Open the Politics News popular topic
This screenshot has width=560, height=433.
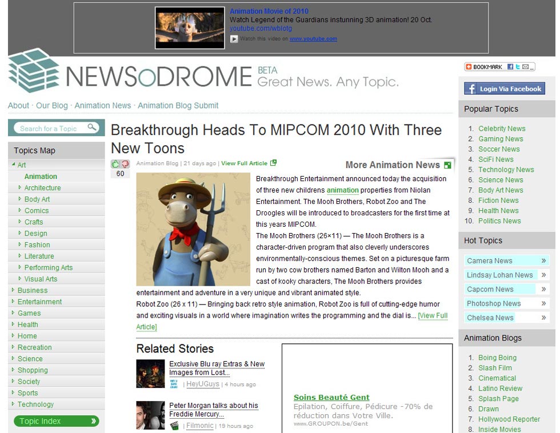point(499,221)
